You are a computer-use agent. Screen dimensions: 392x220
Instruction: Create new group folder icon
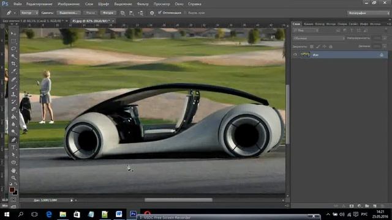click(x=367, y=206)
